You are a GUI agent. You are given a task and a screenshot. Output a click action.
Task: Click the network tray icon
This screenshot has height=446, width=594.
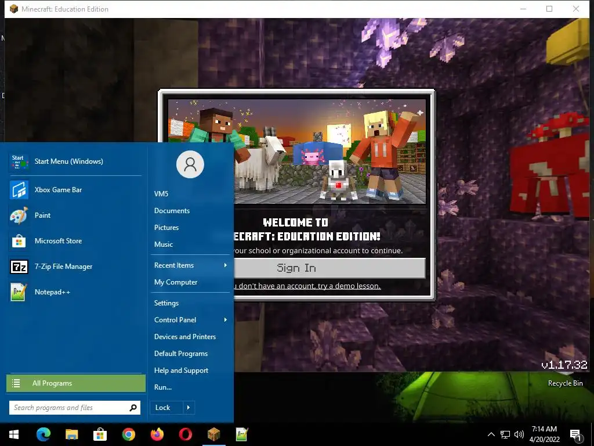point(505,434)
